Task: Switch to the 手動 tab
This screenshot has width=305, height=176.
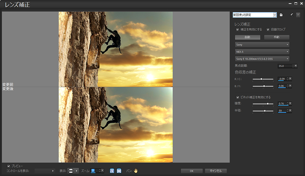Action: (276, 37)
